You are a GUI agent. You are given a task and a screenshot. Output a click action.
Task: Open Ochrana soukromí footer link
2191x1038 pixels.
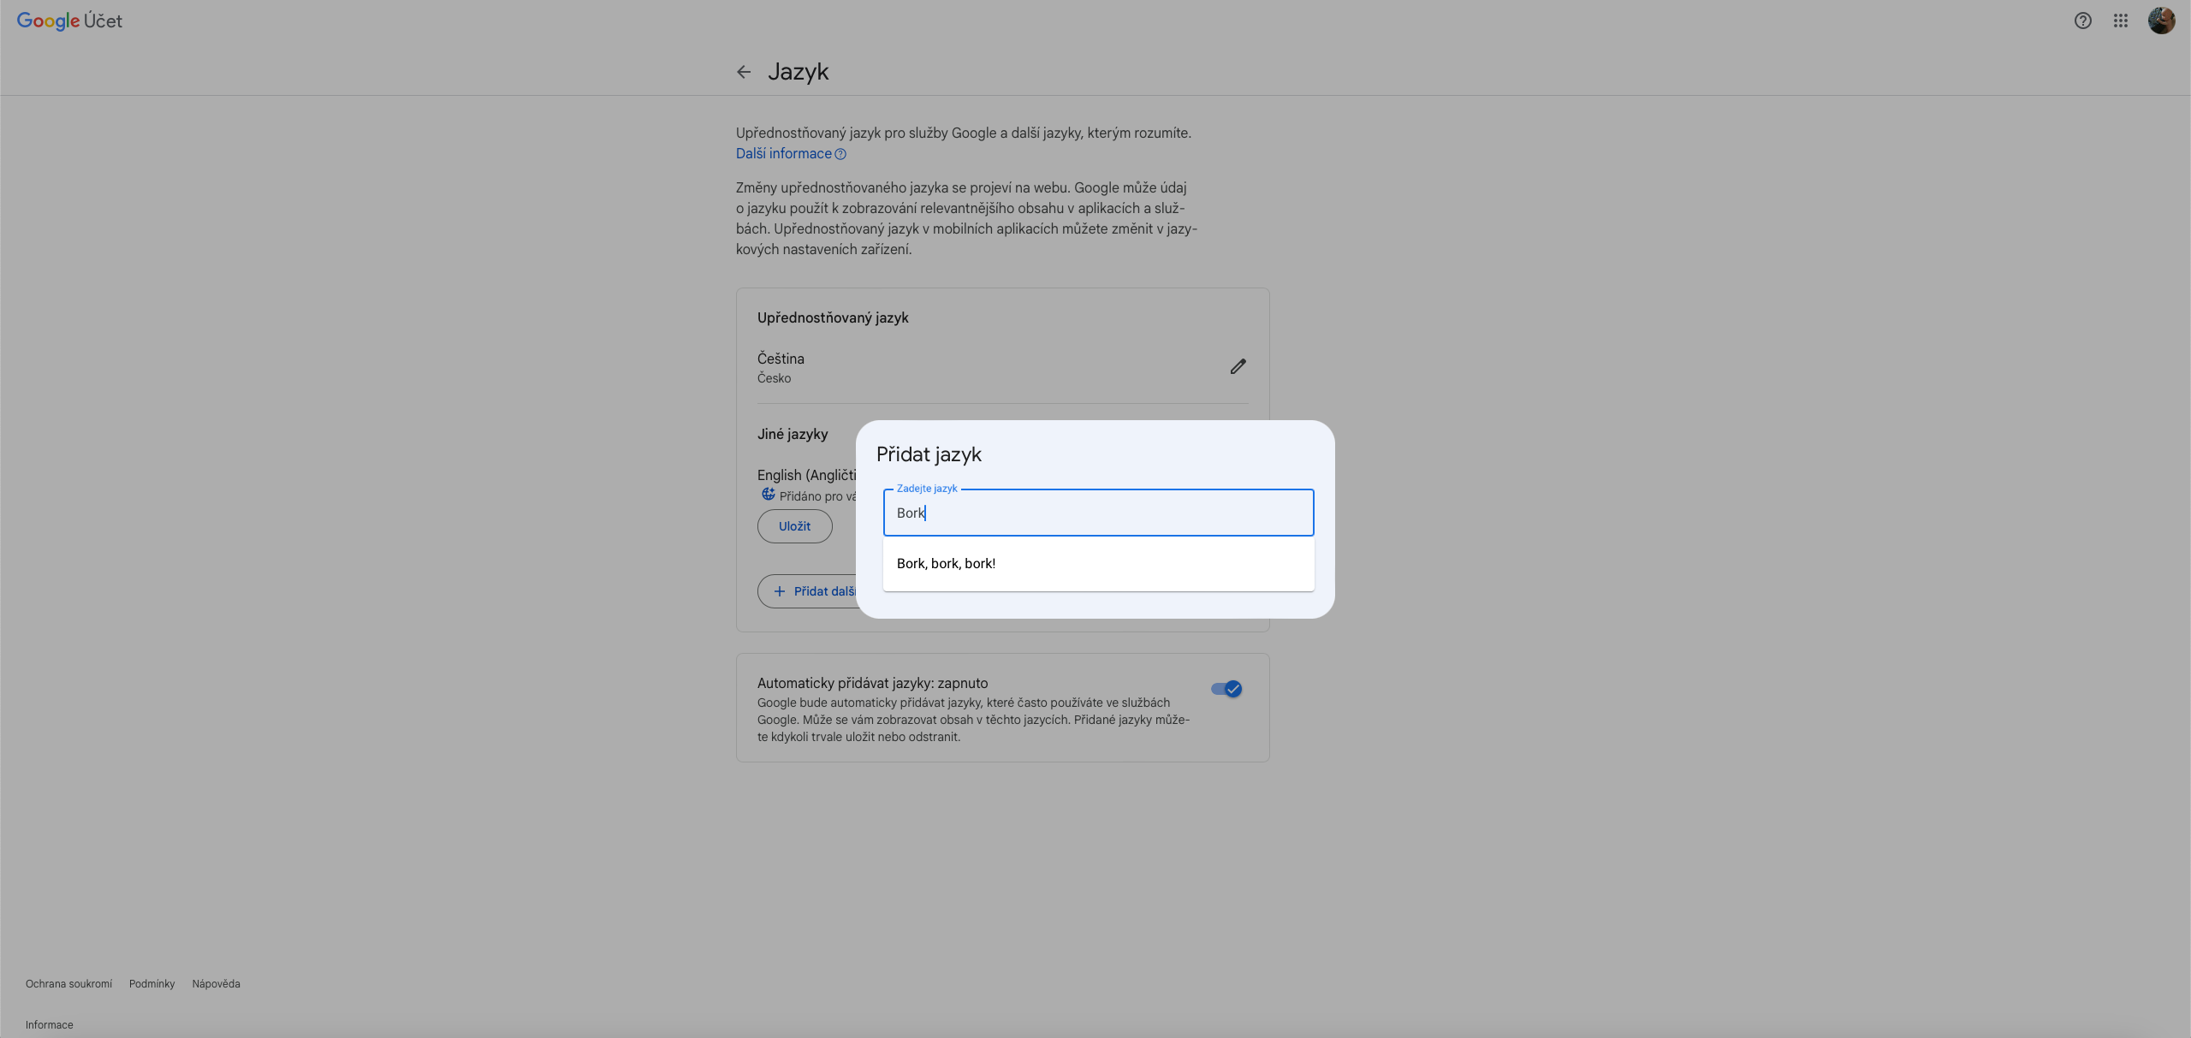(68, 984)
